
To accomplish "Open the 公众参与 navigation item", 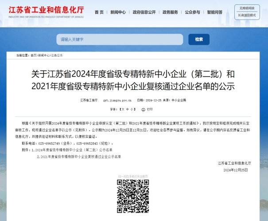I will (x=192, y=12).
